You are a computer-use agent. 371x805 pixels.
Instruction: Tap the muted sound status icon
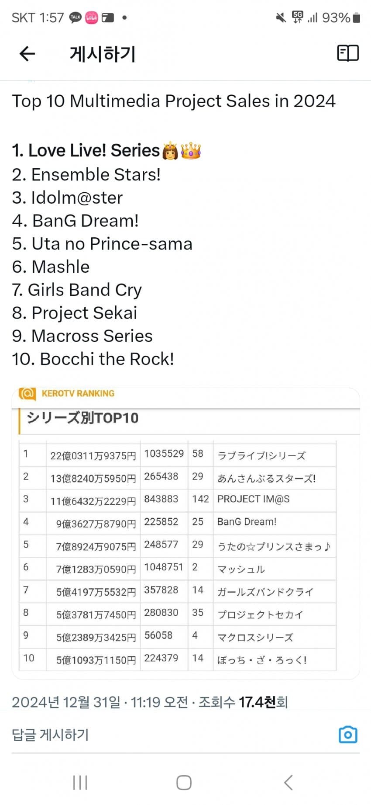(x=281, y=17)
